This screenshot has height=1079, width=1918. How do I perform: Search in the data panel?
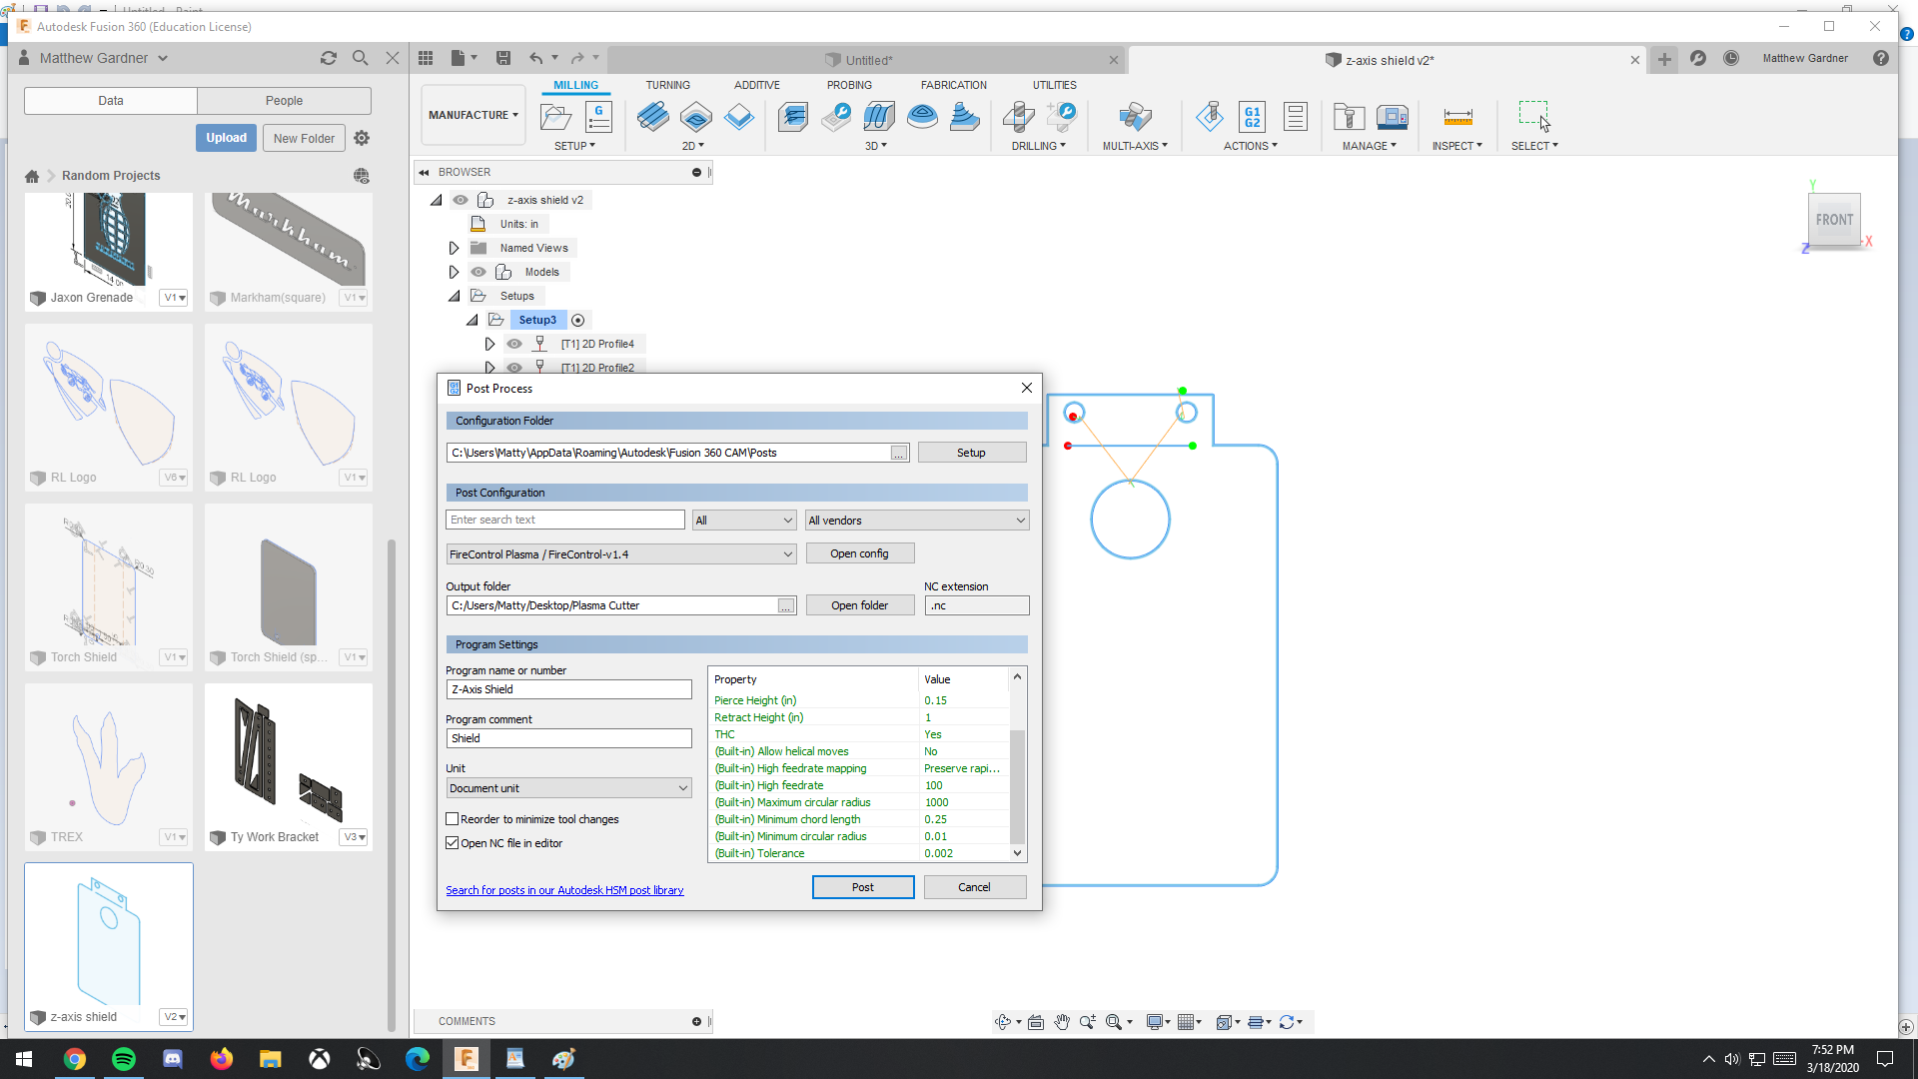[x=361, y=58]
